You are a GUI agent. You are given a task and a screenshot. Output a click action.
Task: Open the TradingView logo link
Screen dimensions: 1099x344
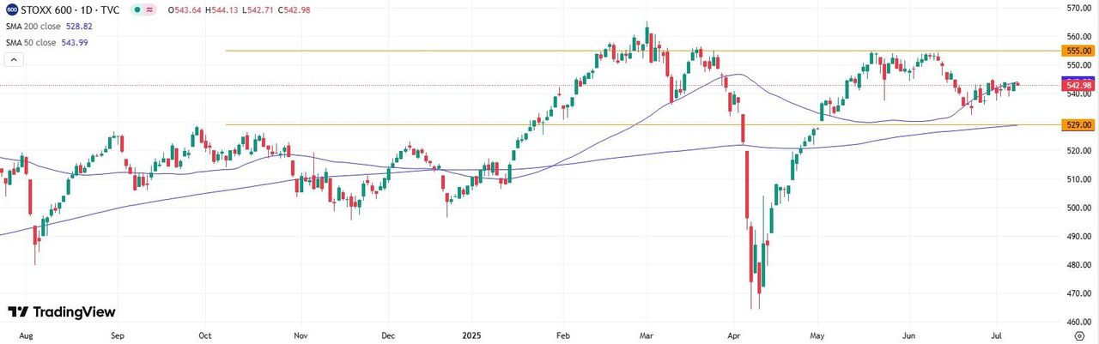click(x=62, y=312)
